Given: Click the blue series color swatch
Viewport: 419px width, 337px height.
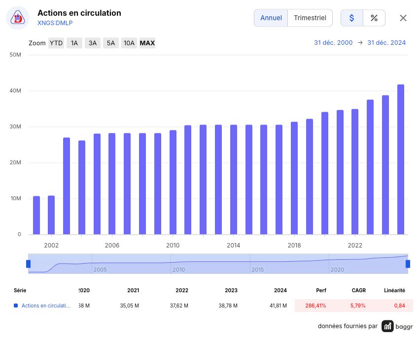Looking at the screenshot, I should pos(16,306).
